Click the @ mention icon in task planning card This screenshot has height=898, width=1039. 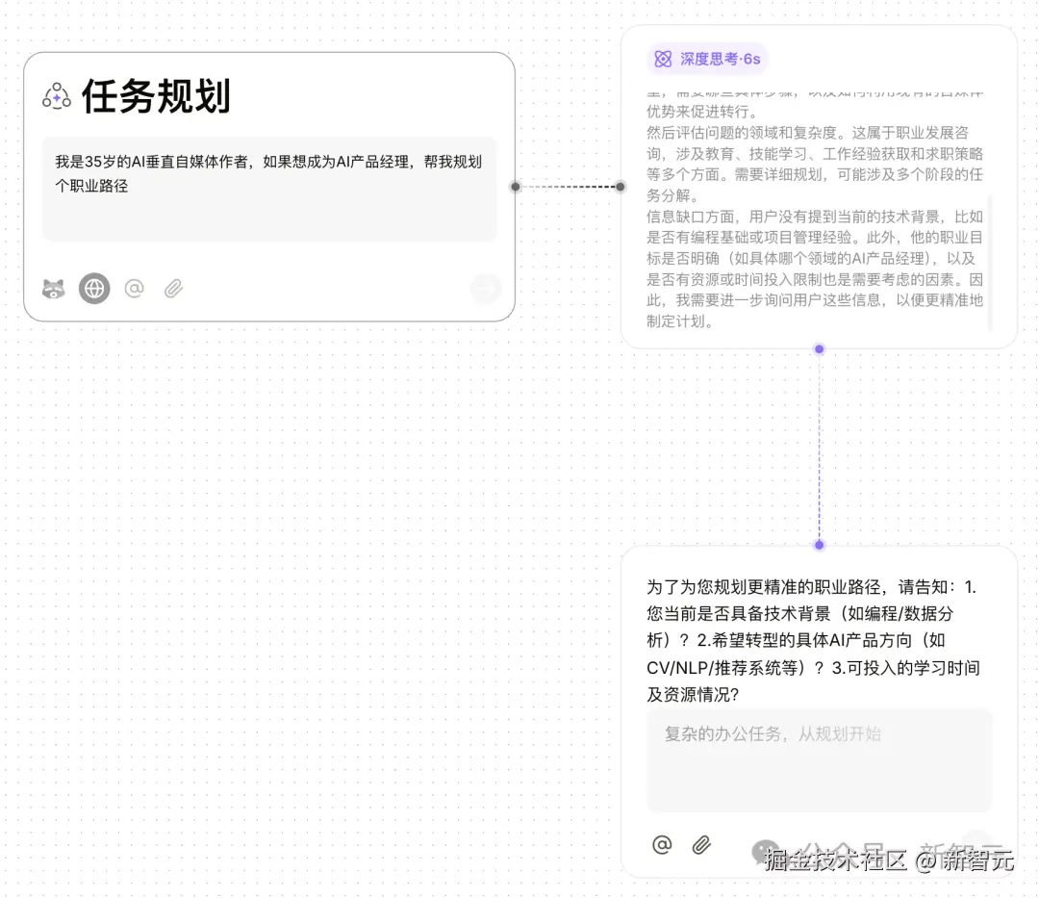point(135,289)
